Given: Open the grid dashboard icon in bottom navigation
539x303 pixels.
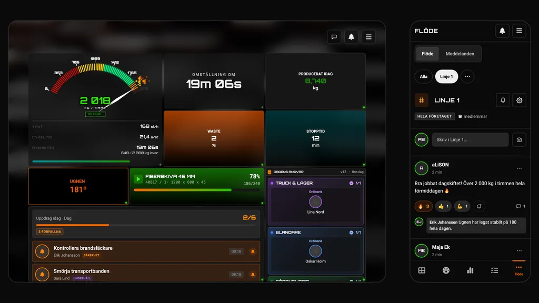Looking at the screenshot, I should pos(422,270).
